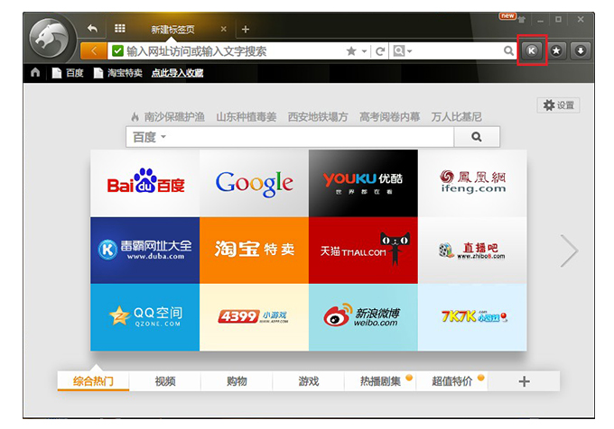Click the K icon in toolbar

tap(532, 50)
